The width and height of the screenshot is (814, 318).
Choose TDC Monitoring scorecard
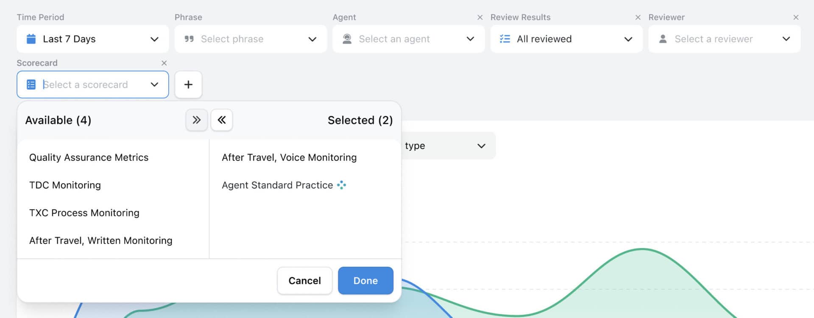[65, 185]
